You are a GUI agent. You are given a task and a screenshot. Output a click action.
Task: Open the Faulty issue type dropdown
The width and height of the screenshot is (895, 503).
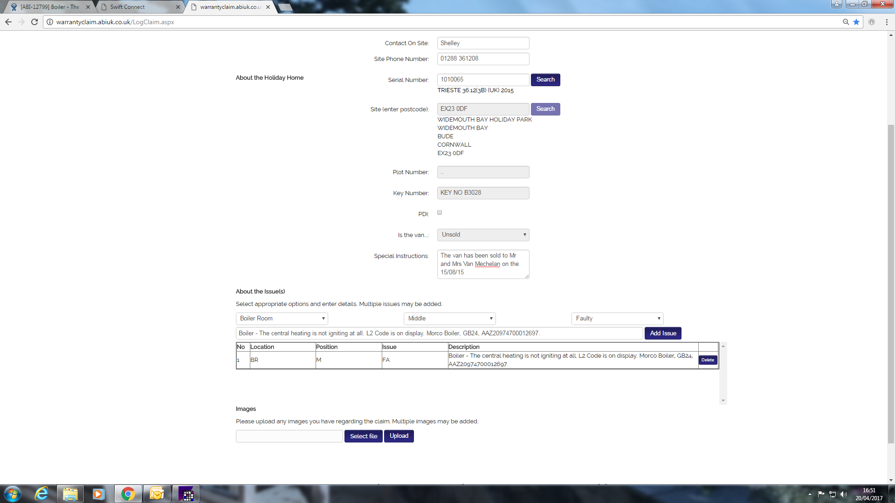(x=617, y=319)
